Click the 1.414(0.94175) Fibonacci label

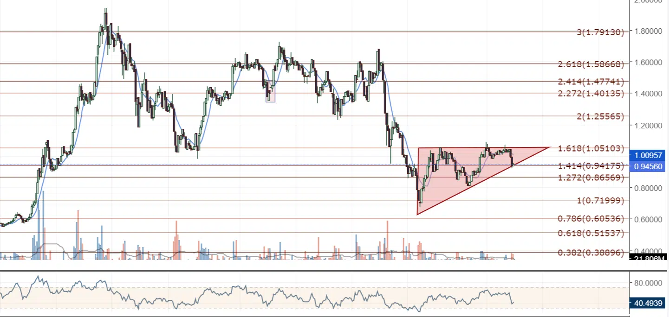tap(591, 165)
